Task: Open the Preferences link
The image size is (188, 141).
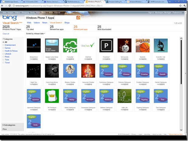Action: 177,12
